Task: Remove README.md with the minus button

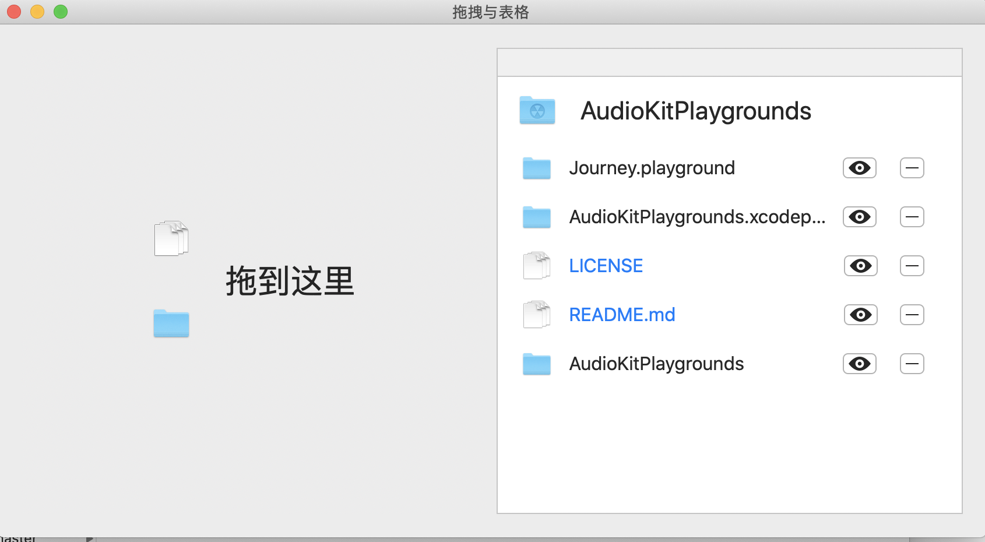Action: (x=912, y=315)
